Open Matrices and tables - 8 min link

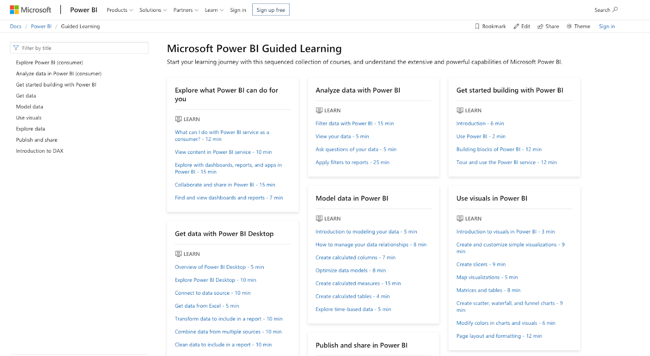pos(488,290)
